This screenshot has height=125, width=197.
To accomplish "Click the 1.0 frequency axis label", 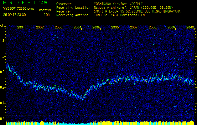I will click(3, 56).
